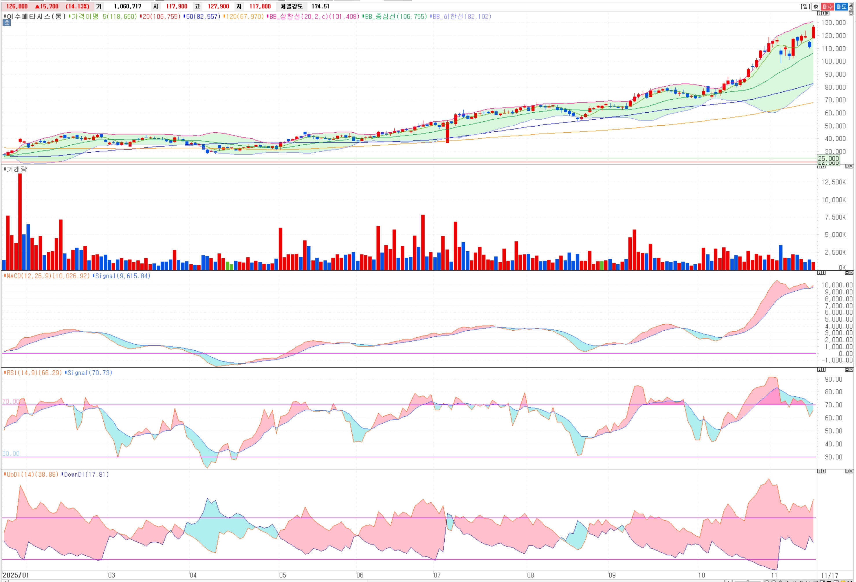Close the MACD indicator pane
The width and height of the screenshot is (856, 582).
click(x=851, y=272)
